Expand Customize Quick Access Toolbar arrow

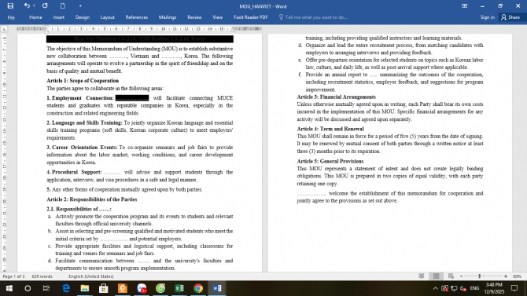[80, 5]
